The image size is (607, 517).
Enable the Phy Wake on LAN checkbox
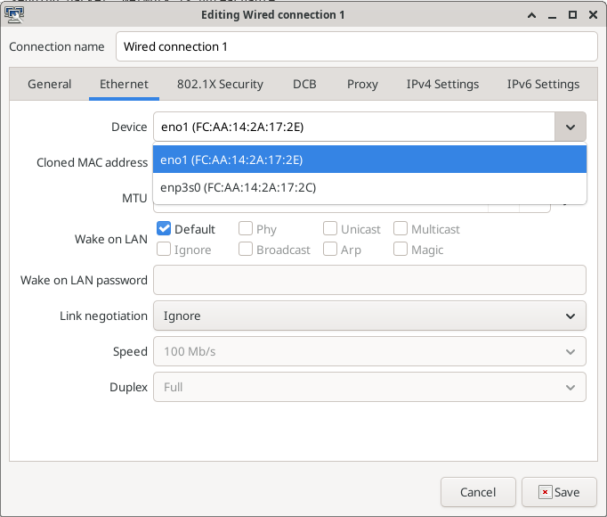click(247, 229)
